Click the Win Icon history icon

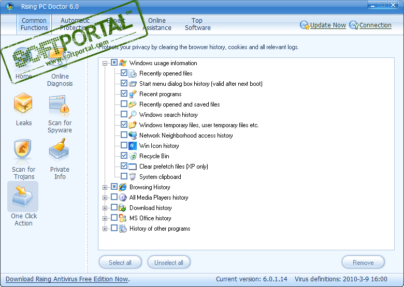click(133, 146)
